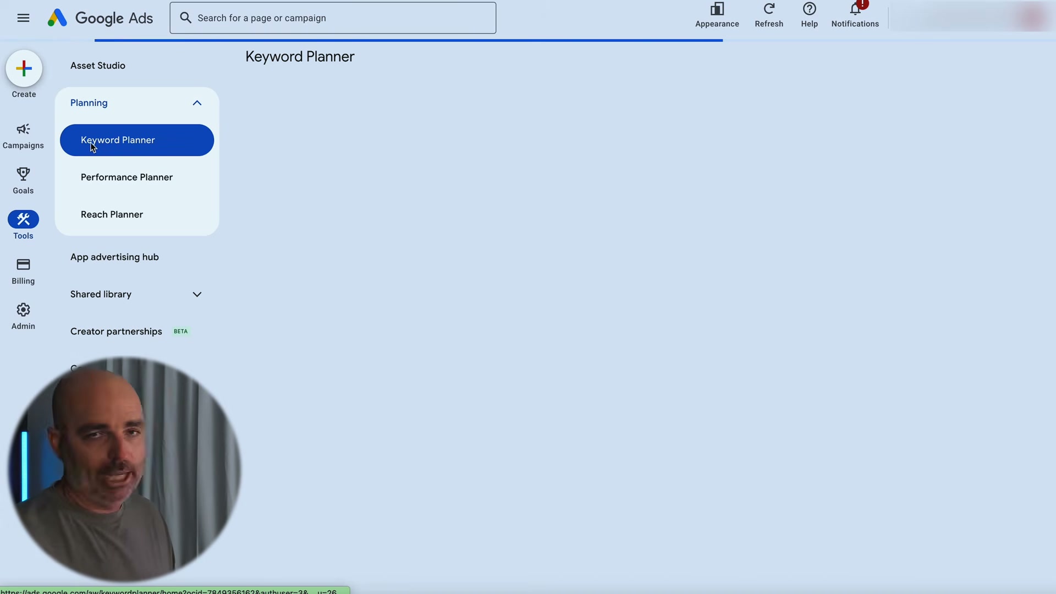Viewport: 1056px width, 594px height.
Task: Open the Appearance settings icon
Action: tap(717, 9)
